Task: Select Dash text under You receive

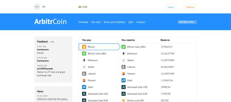Action: click(130, 80)
